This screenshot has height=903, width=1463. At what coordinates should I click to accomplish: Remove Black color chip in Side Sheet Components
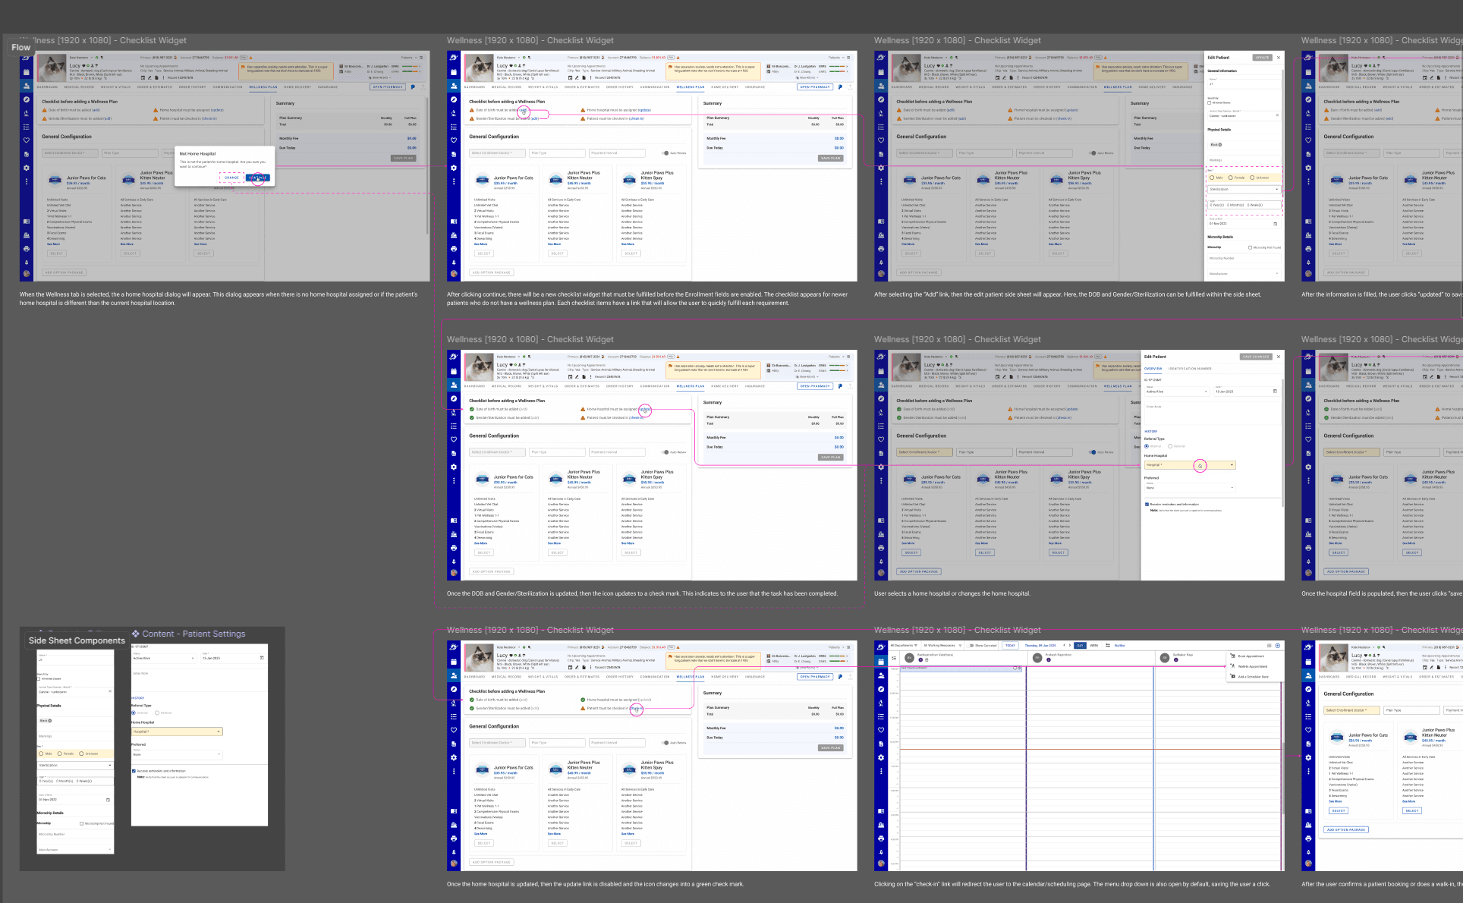[50, 720]
